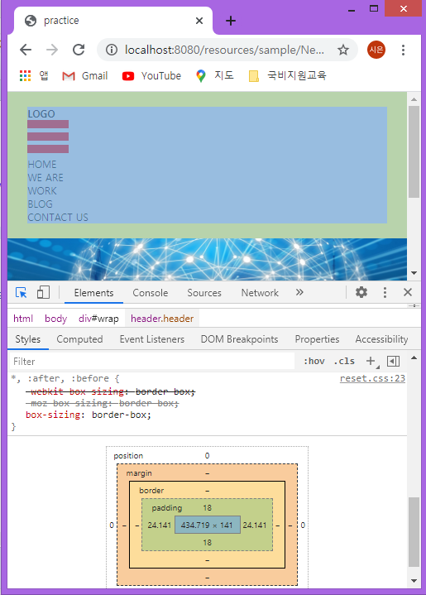Screen dimensions: 426x595
Task: Toggle the computed styles sidebar icon
Action: pos(394,362)
